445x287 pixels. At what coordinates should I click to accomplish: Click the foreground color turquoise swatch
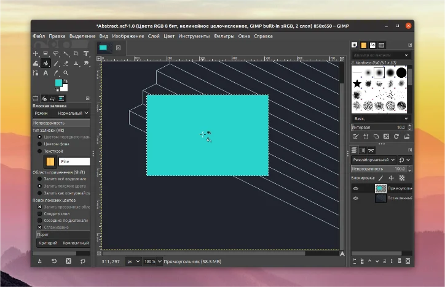58,82
